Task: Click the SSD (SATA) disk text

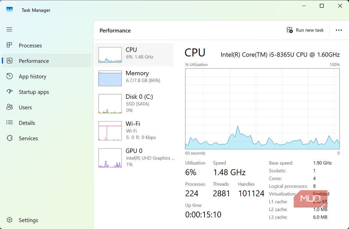Action: coord(138,104)
